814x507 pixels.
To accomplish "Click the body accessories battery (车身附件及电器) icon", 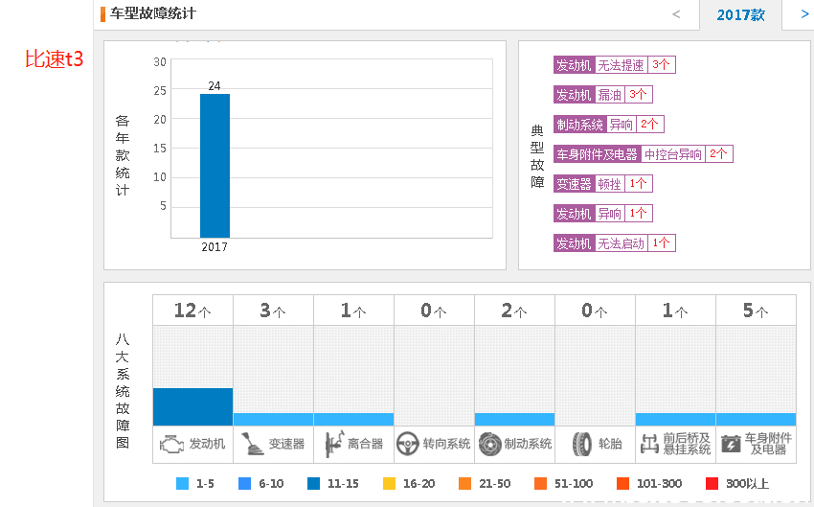I will 731,445.
